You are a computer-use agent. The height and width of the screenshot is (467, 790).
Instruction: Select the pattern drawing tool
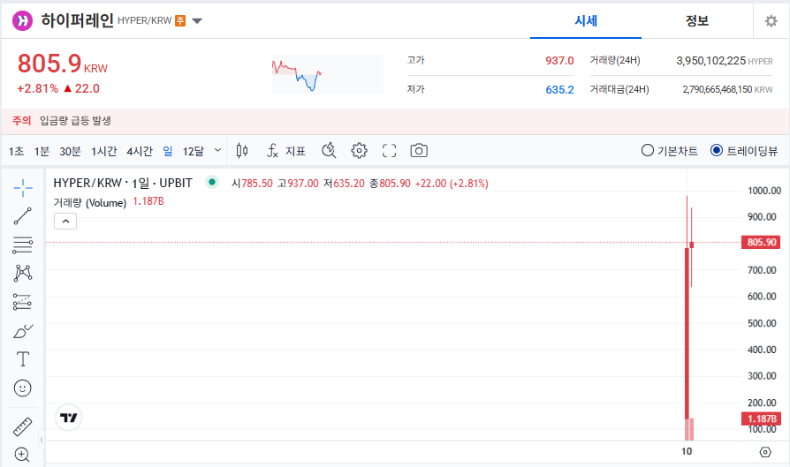[23, 274]
